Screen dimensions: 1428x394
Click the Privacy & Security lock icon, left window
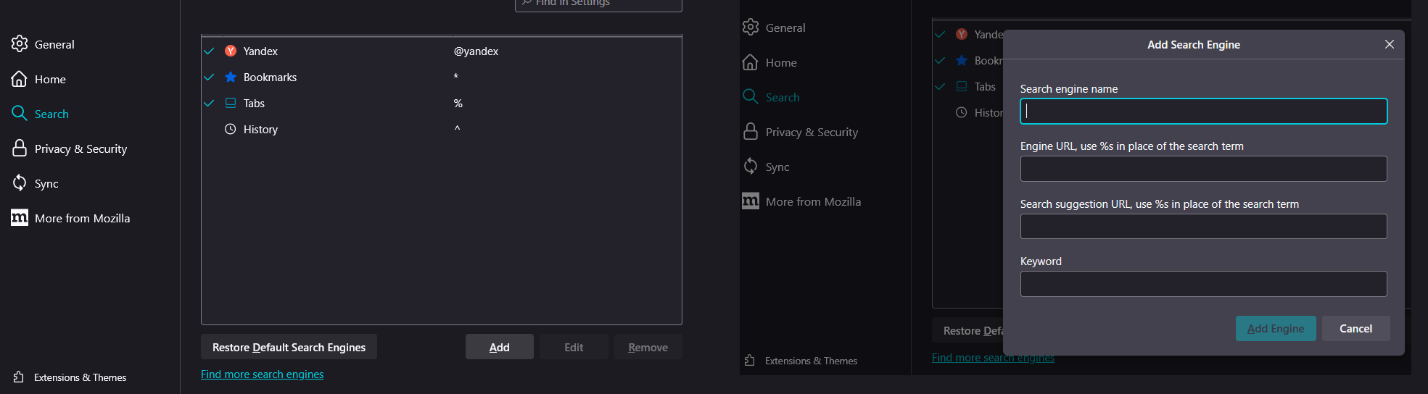20,148
